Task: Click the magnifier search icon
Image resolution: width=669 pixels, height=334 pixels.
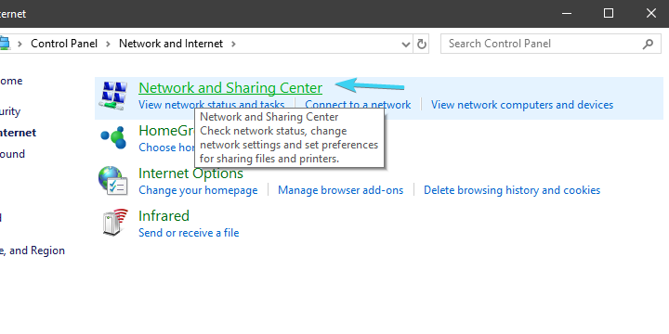Action: coord(648,44)
